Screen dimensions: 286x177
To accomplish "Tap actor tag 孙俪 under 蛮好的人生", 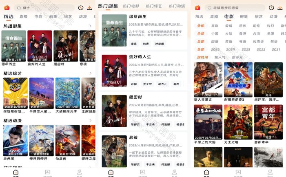I will (x=134, y=84).
